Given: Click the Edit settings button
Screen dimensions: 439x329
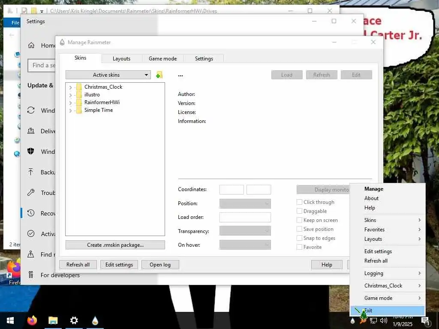Looking at the screenshot, I should pos(119,265).
